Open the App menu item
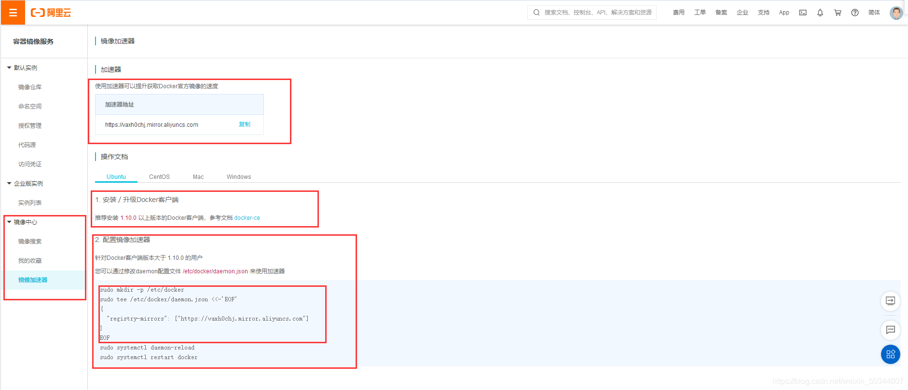Image resolution: width=908 pixels, height=390 pixels. 784,13
